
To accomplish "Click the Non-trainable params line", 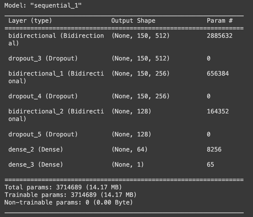I will pyautogui.click(x=69, y=202).
